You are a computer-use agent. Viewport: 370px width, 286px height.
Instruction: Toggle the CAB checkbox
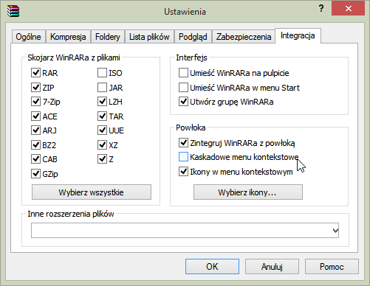35,159
